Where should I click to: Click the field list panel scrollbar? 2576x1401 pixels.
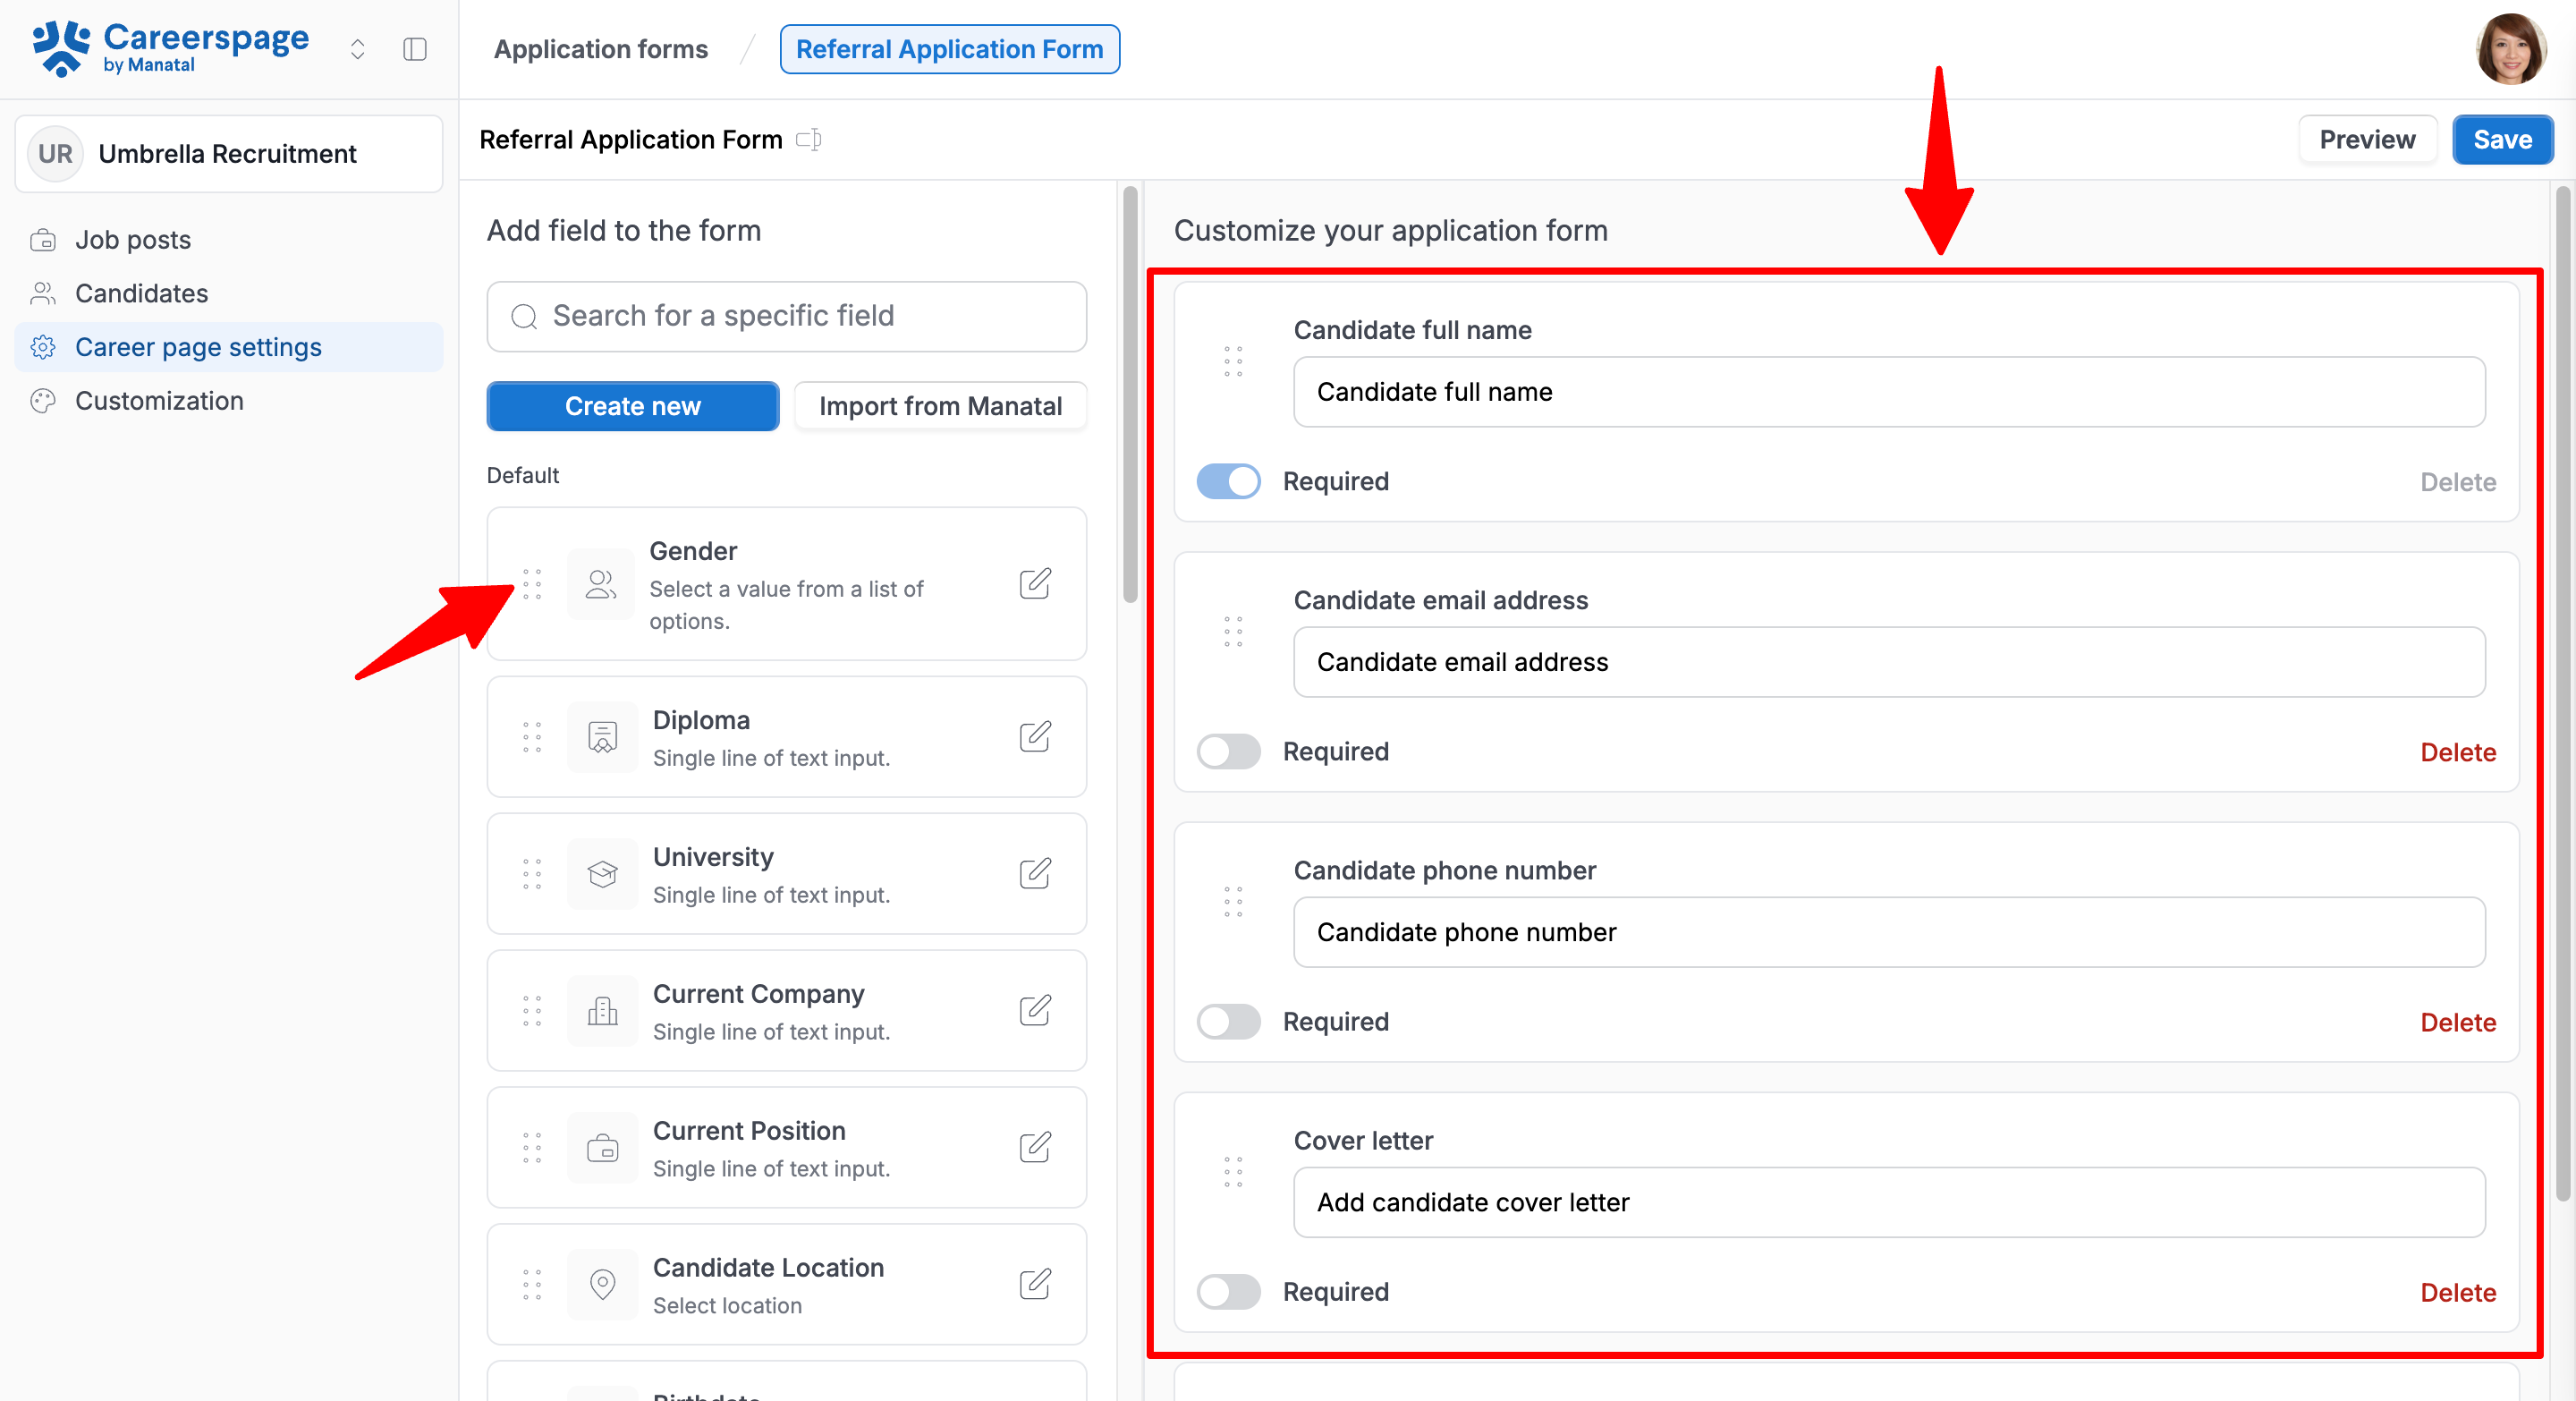pyautogui.click(x=1130, y=395)
